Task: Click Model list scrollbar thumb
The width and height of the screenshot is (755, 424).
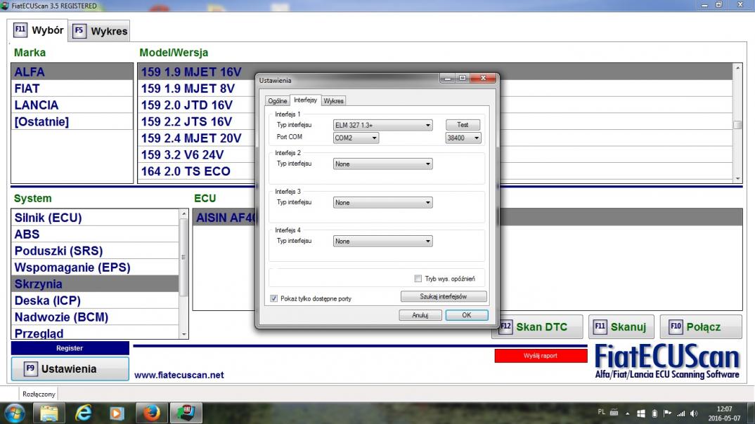Action: (737, 125)
